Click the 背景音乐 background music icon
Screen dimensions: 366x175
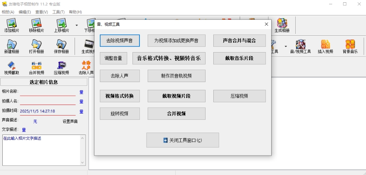350,46
